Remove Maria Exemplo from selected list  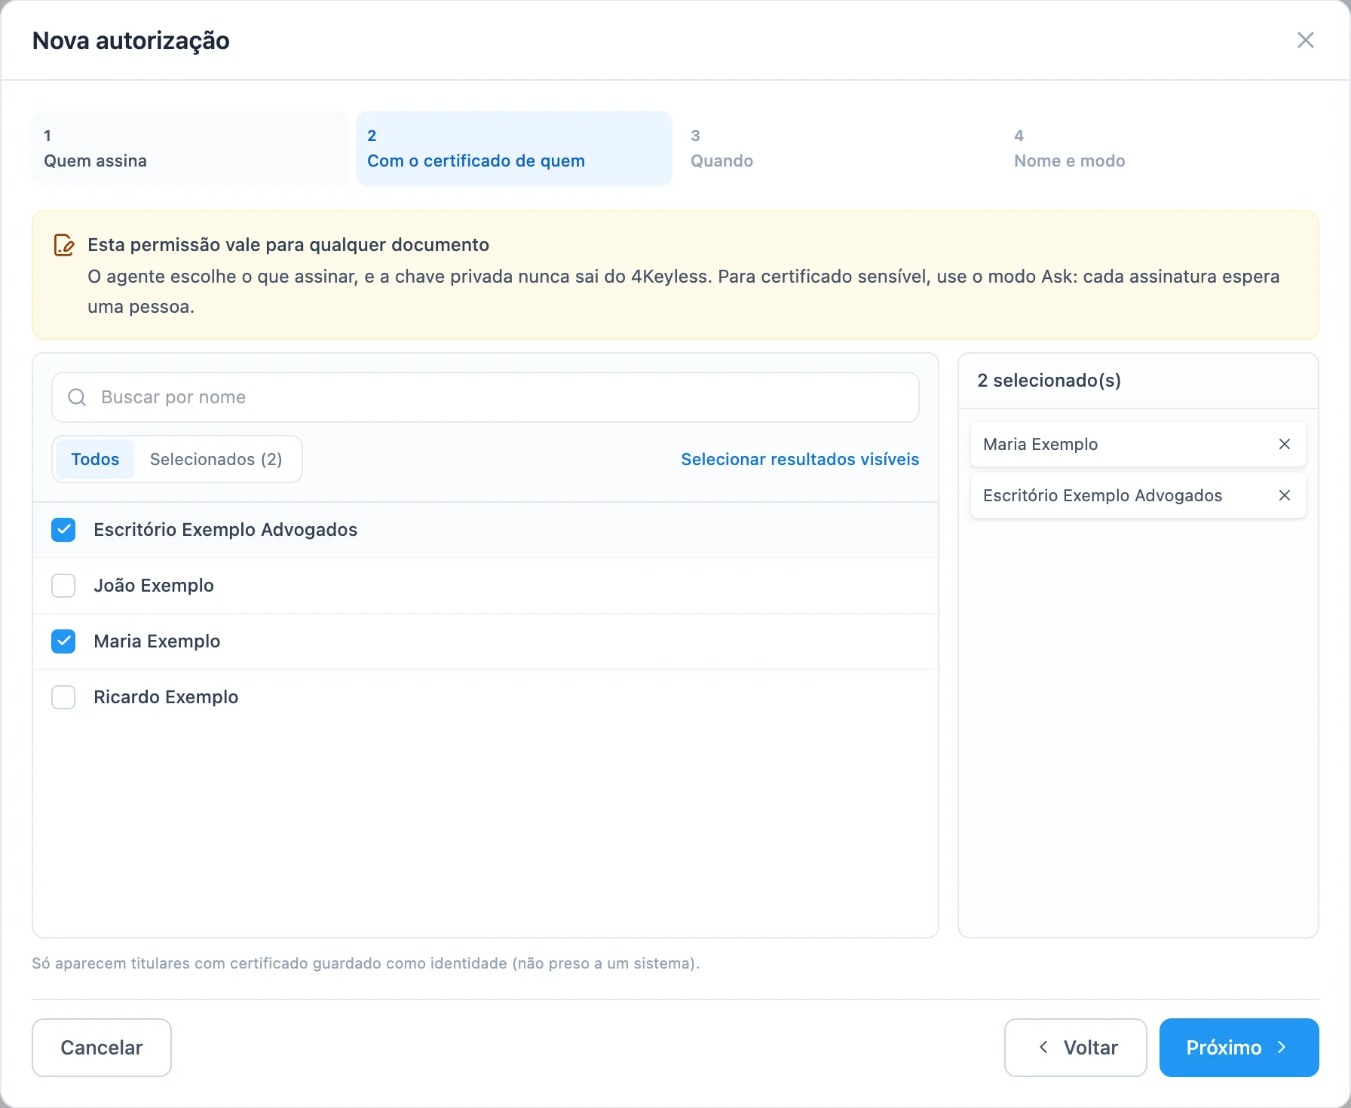[x=1285, y=444]
